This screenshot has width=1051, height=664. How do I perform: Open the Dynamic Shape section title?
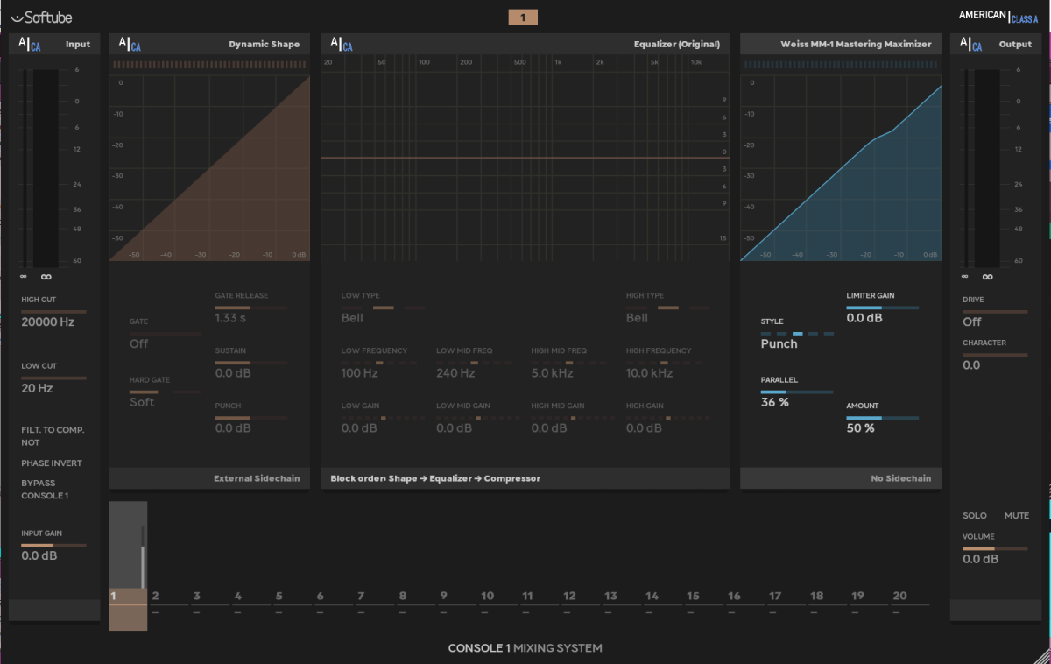click(x=264, y=44)
